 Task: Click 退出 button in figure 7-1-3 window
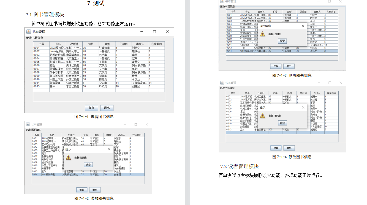[x=289, y=66]
